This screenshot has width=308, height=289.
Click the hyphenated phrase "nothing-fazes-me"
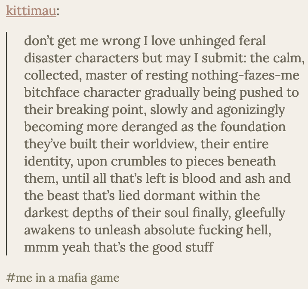click(x=245, y=76)
